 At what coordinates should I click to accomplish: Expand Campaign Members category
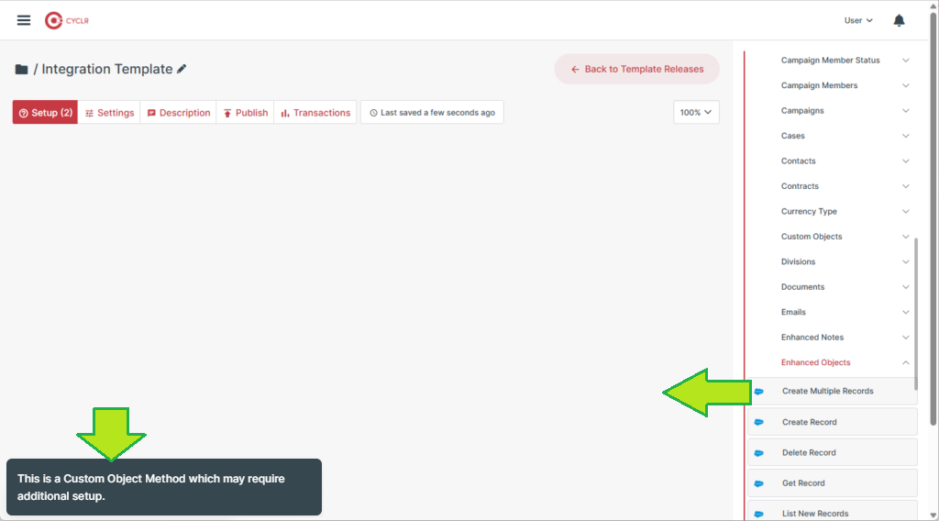tap(845, 85)
